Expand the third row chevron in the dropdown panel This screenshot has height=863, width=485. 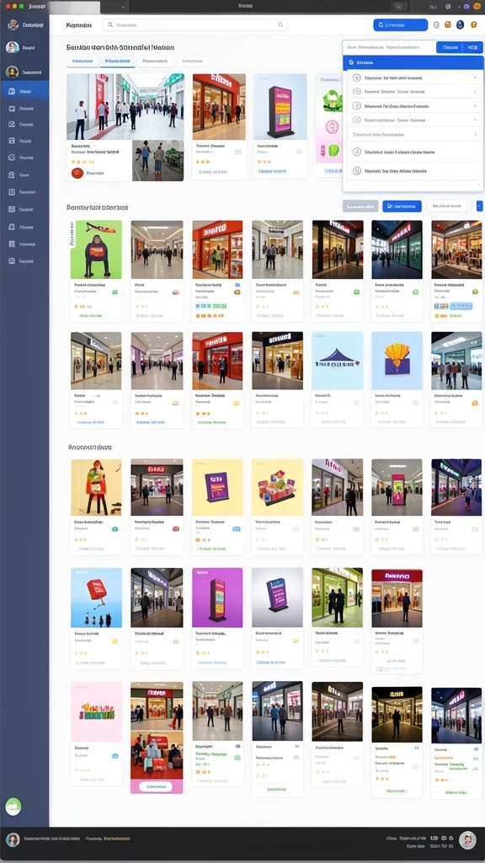[x=475, y=106]
